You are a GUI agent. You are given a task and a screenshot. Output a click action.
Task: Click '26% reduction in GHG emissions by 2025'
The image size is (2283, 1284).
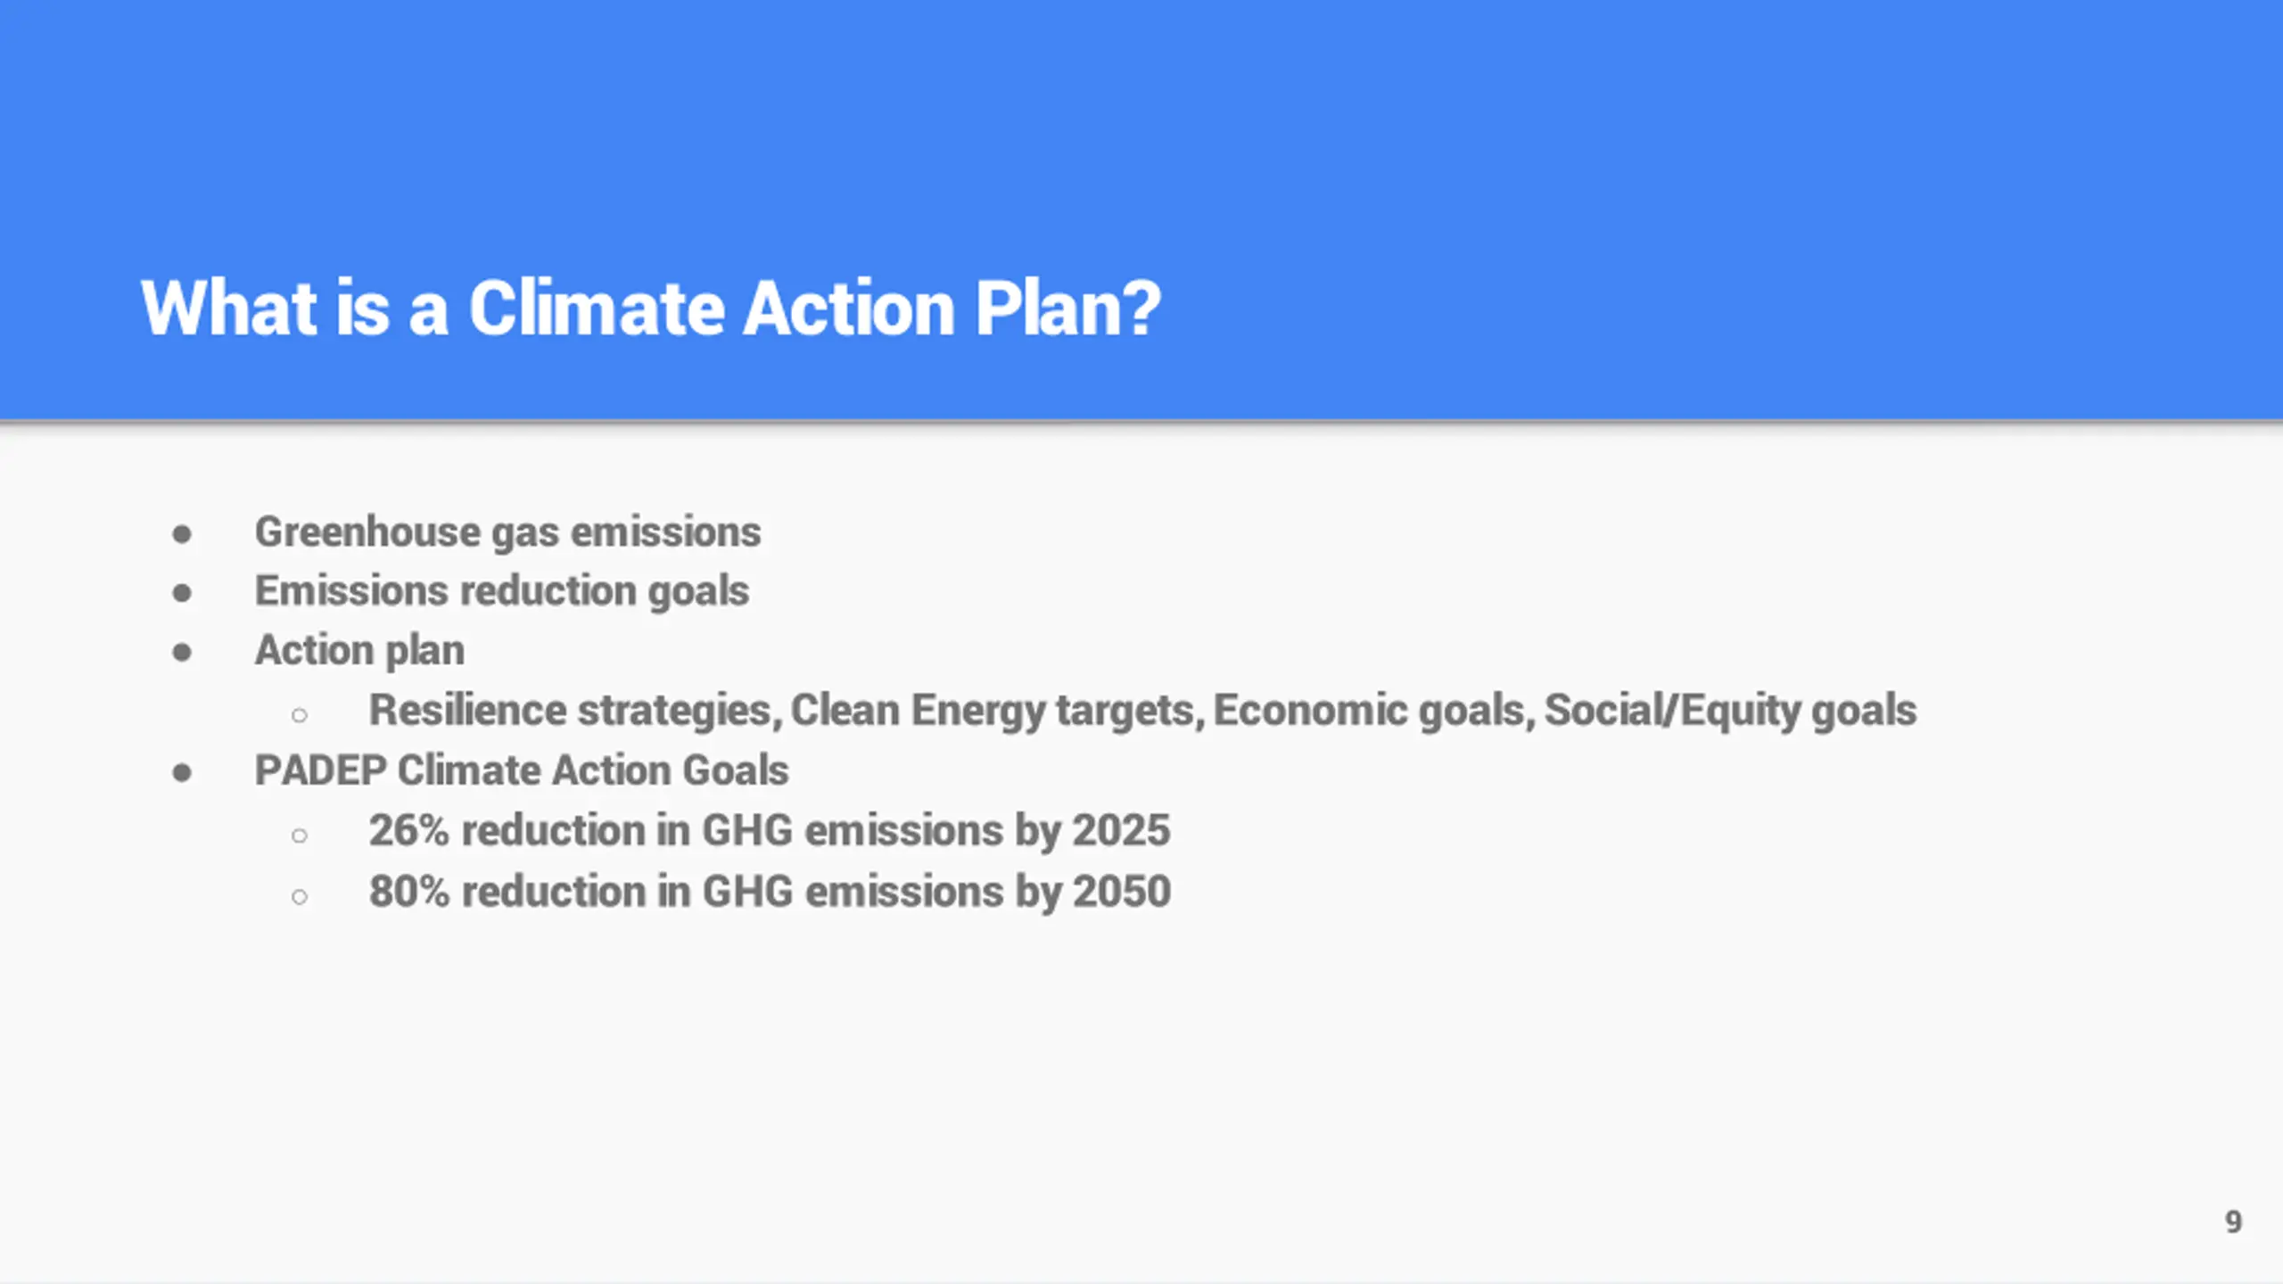click(x=770, y=831)
